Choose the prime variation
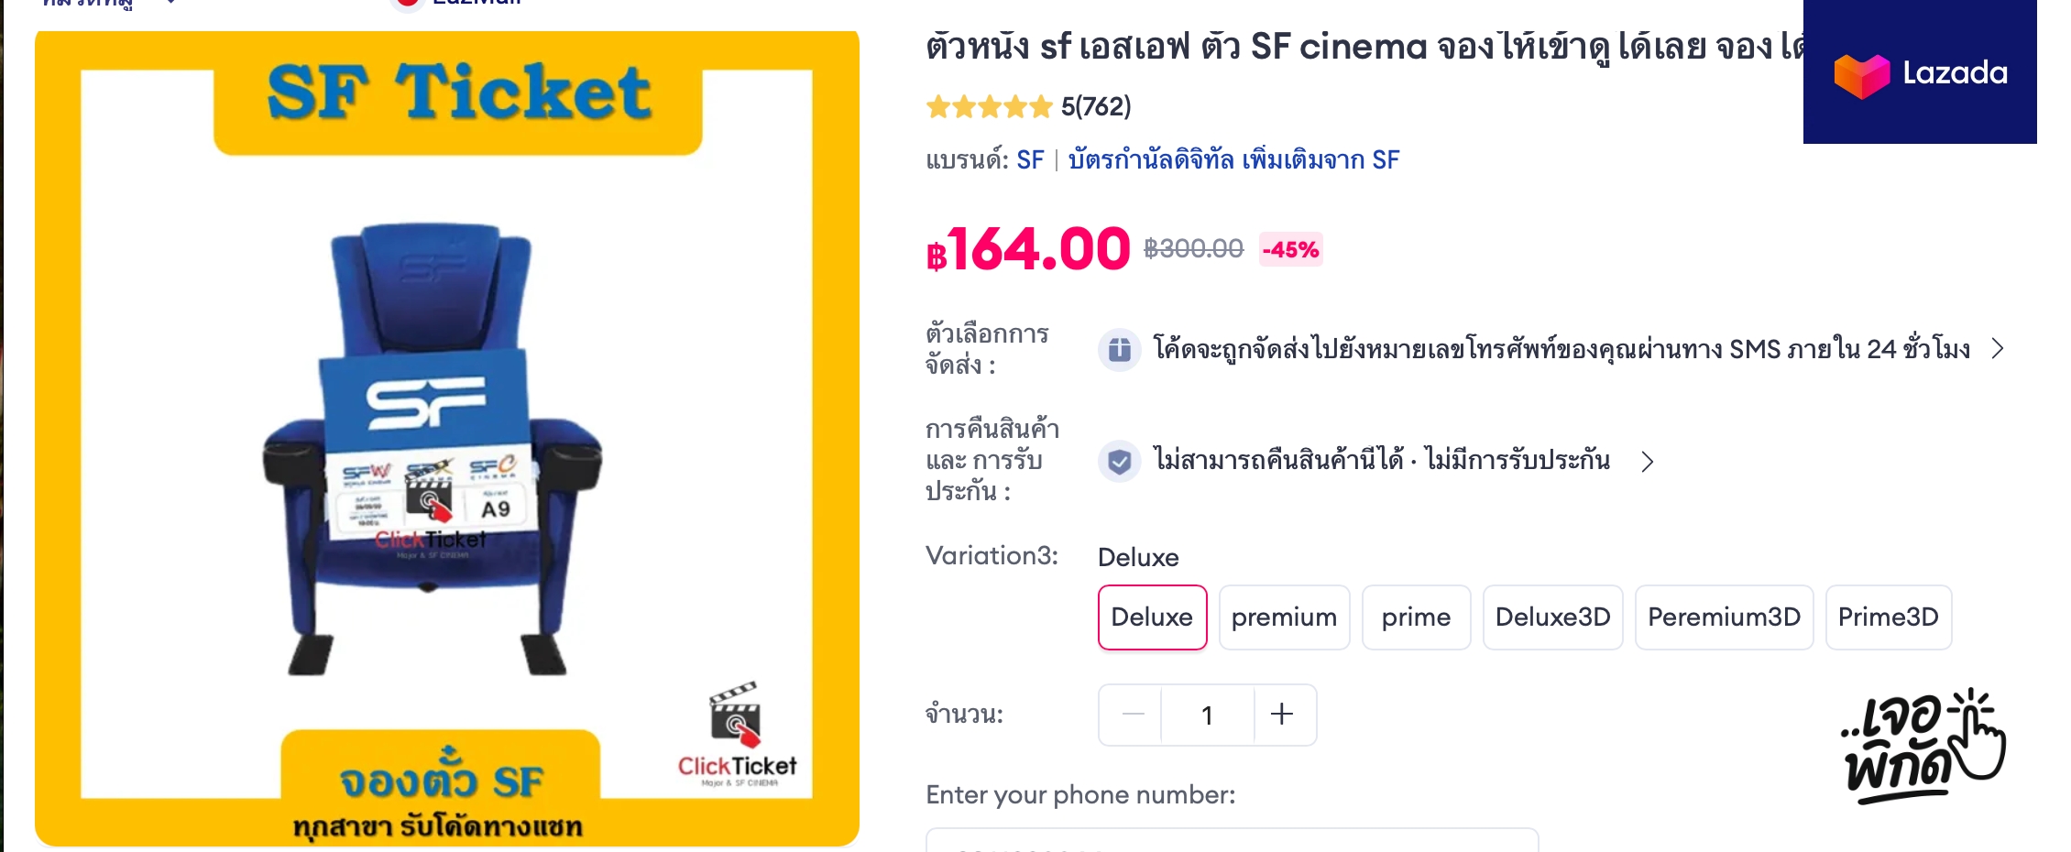This screenshot has height=852, width=2071. tap(1416, 617)
